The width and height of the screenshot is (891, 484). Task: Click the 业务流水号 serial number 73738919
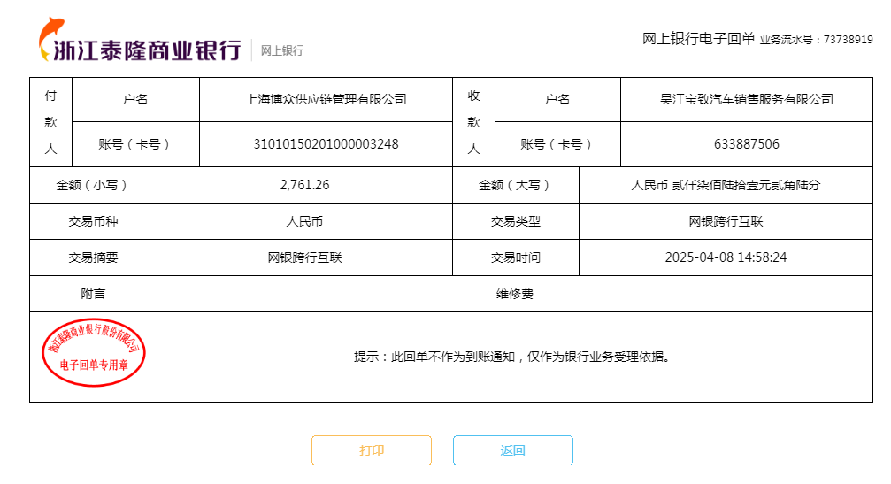pyautogui.click(x=848, y=40)
